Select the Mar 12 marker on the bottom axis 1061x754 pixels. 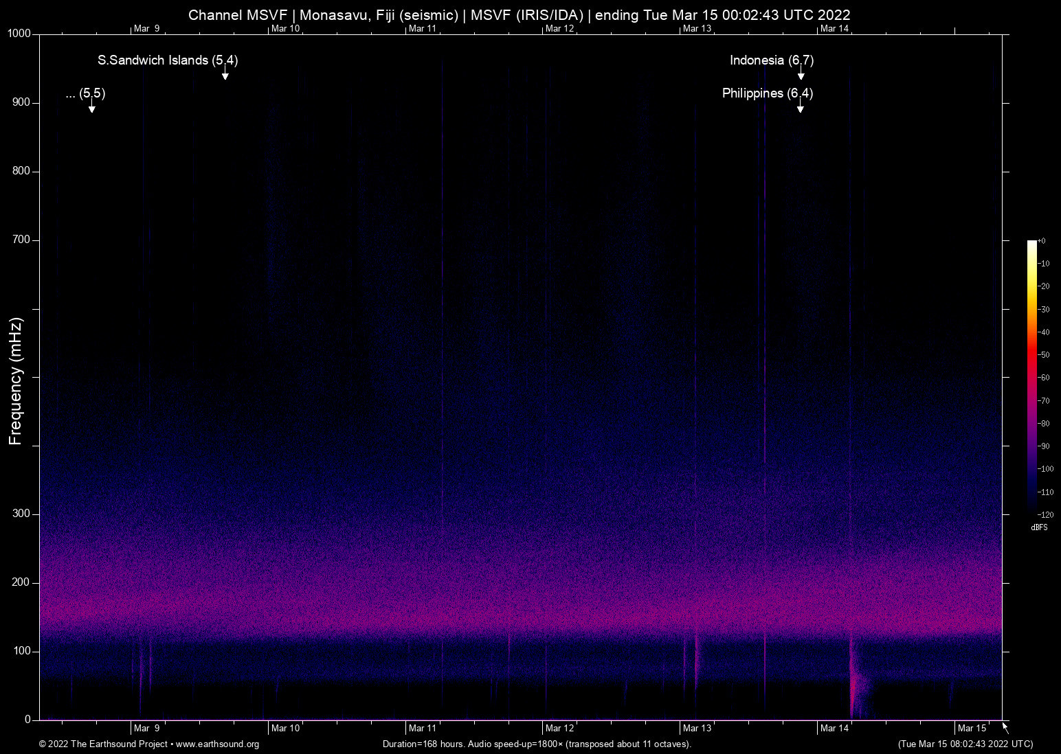click(x=559, y=728)
